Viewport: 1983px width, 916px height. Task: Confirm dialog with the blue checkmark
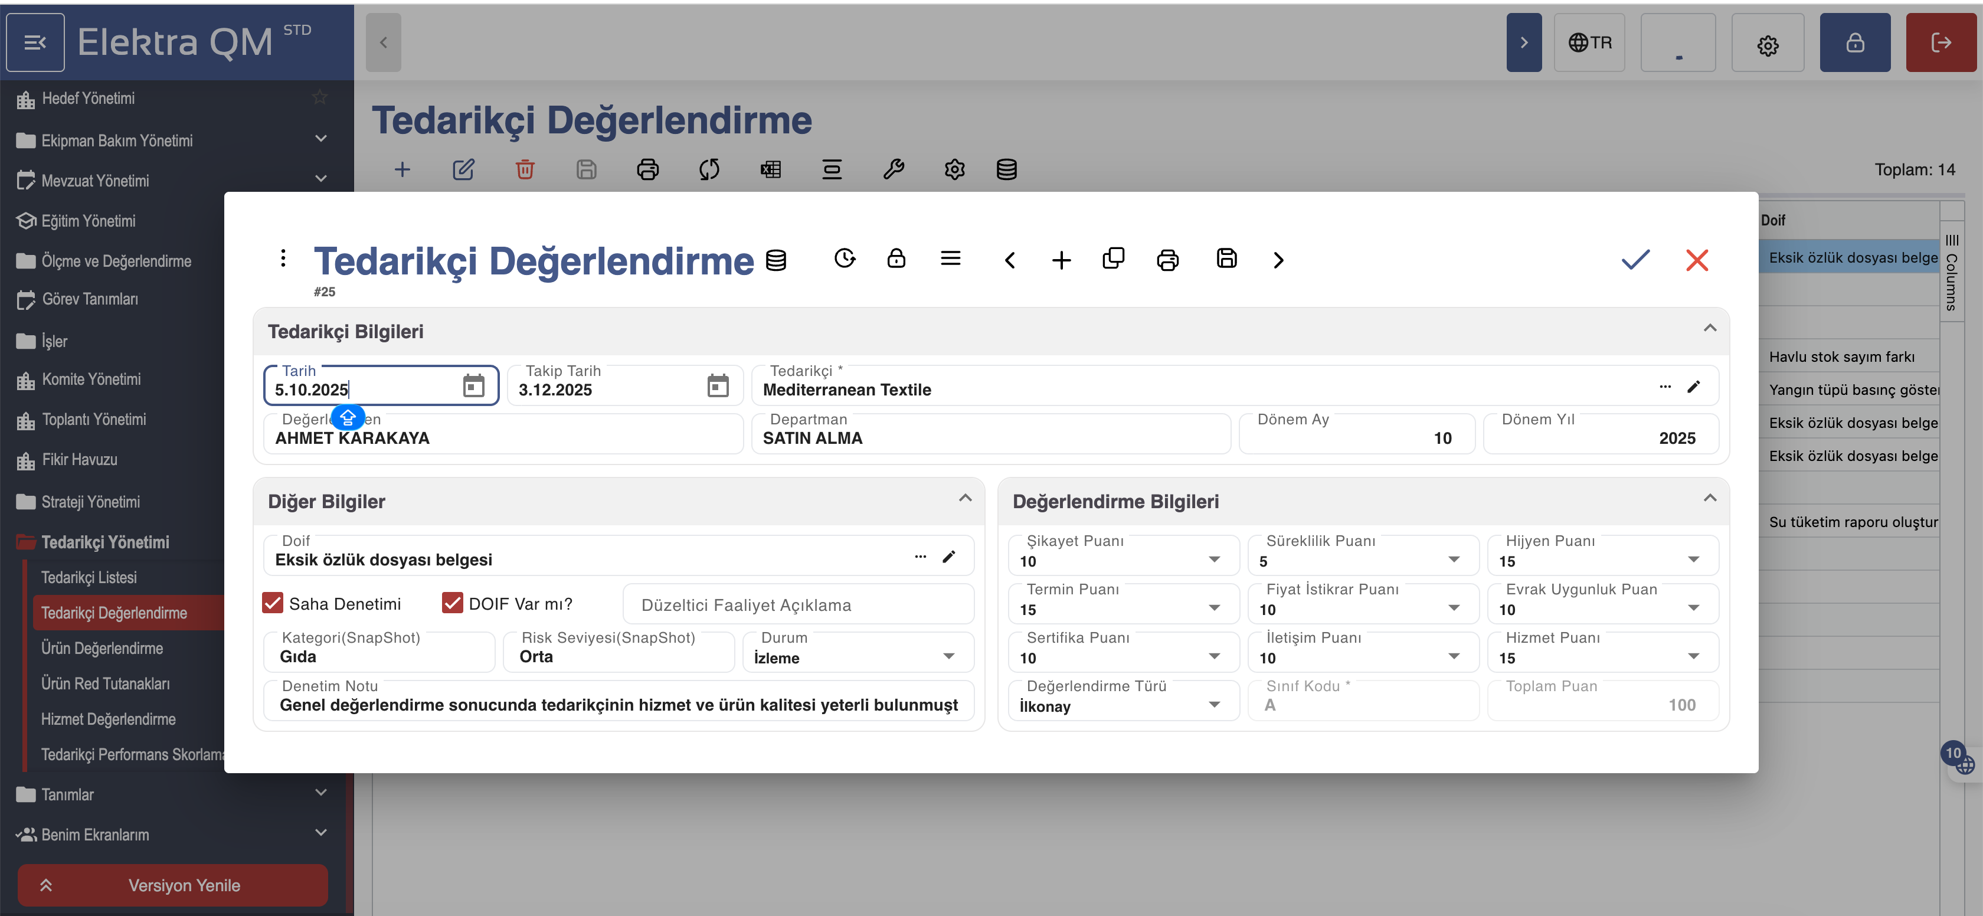1635,260
